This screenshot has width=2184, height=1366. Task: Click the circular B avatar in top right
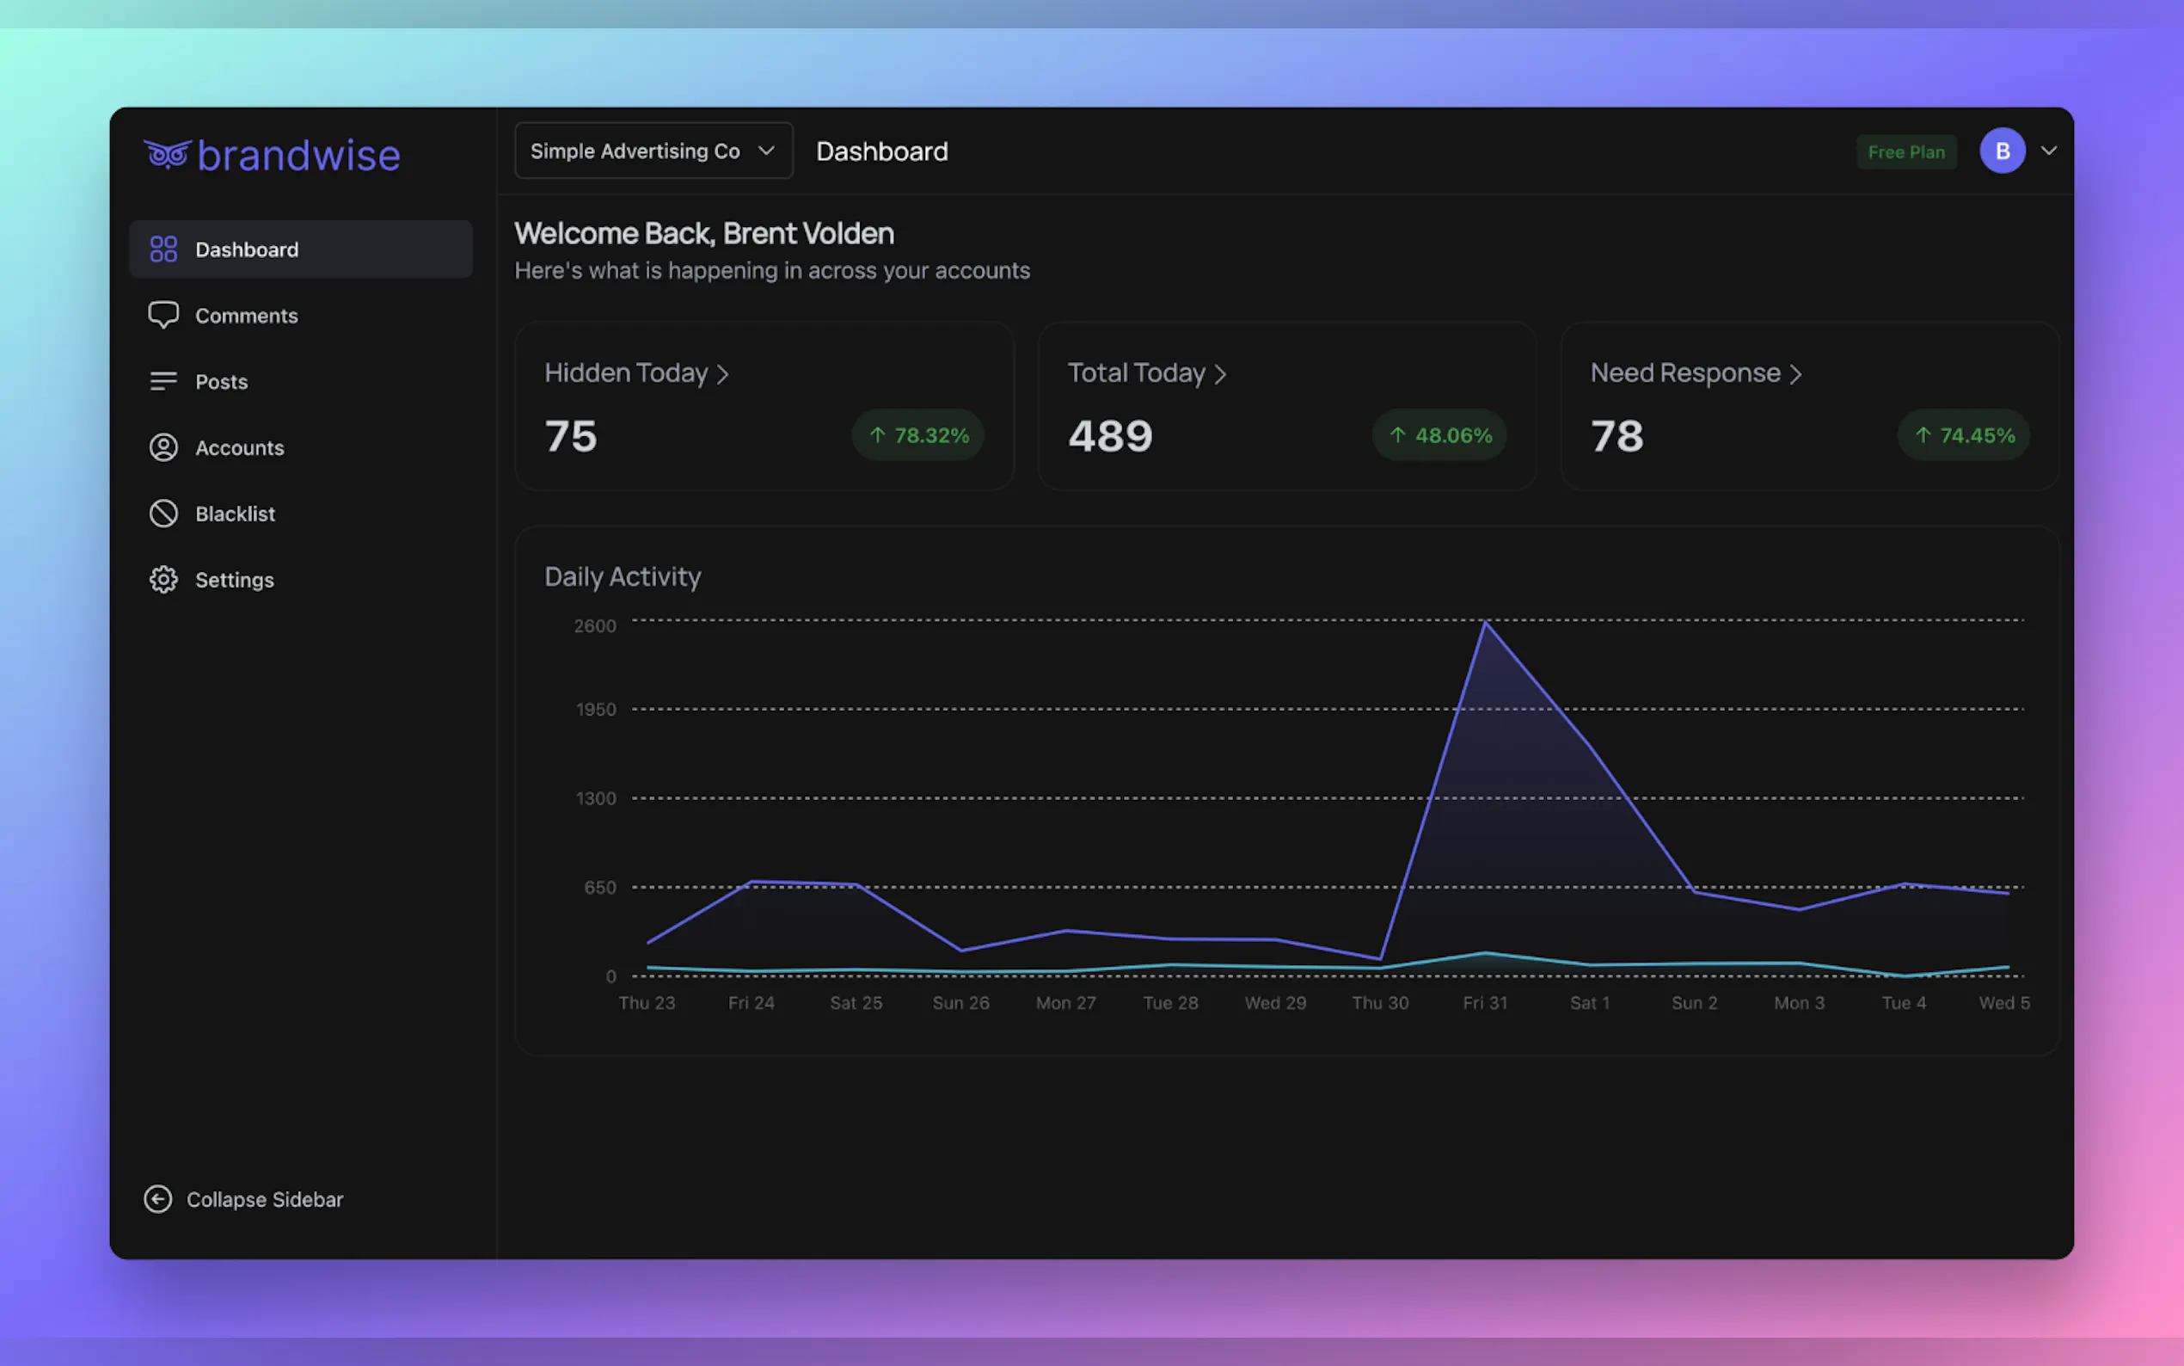click(2003, 151)
